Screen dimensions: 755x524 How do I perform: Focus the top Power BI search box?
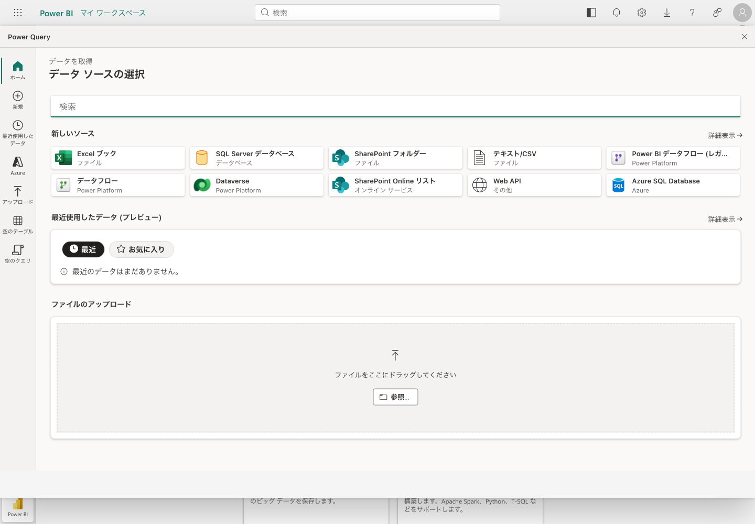pyautogui.click(x=377, y=13)
